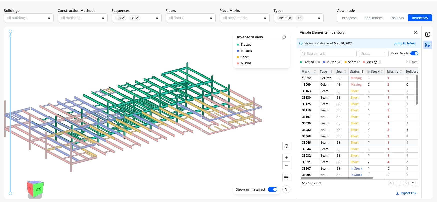Disable the More Details toggle

[414, 53]
